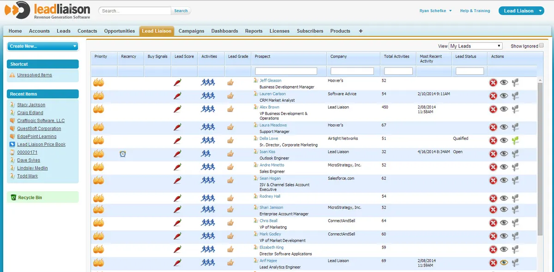
Task: Toggle eye icon for Della Lowe
Action: (x=504, y=140)
